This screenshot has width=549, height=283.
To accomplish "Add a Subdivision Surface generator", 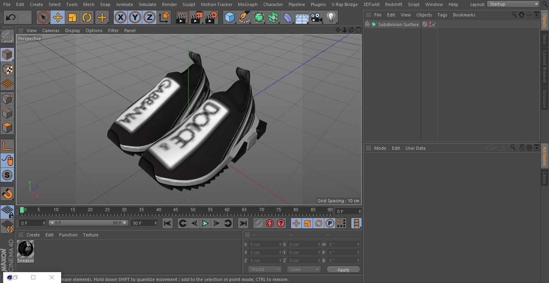I will 259,17.
